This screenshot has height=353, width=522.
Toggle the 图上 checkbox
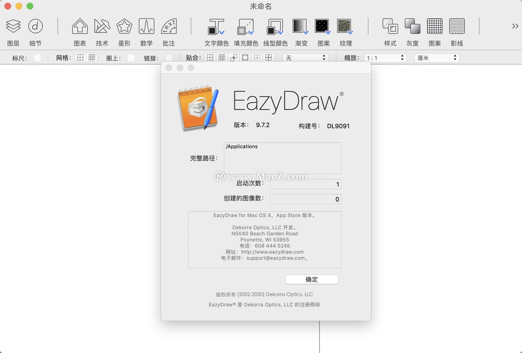131,58
